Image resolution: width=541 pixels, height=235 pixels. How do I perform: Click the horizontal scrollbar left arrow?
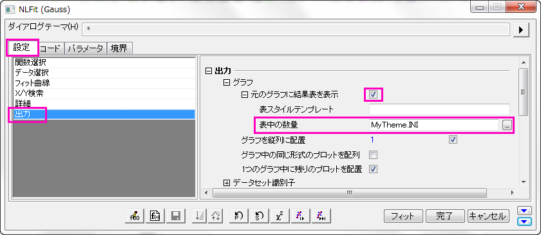206,193
